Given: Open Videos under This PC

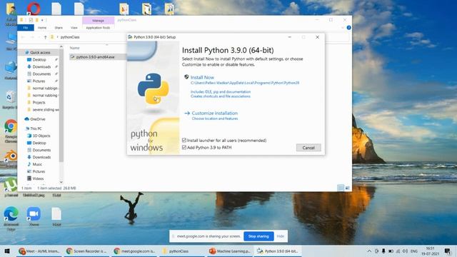Looking at the screenshot, I should (38, 178).
